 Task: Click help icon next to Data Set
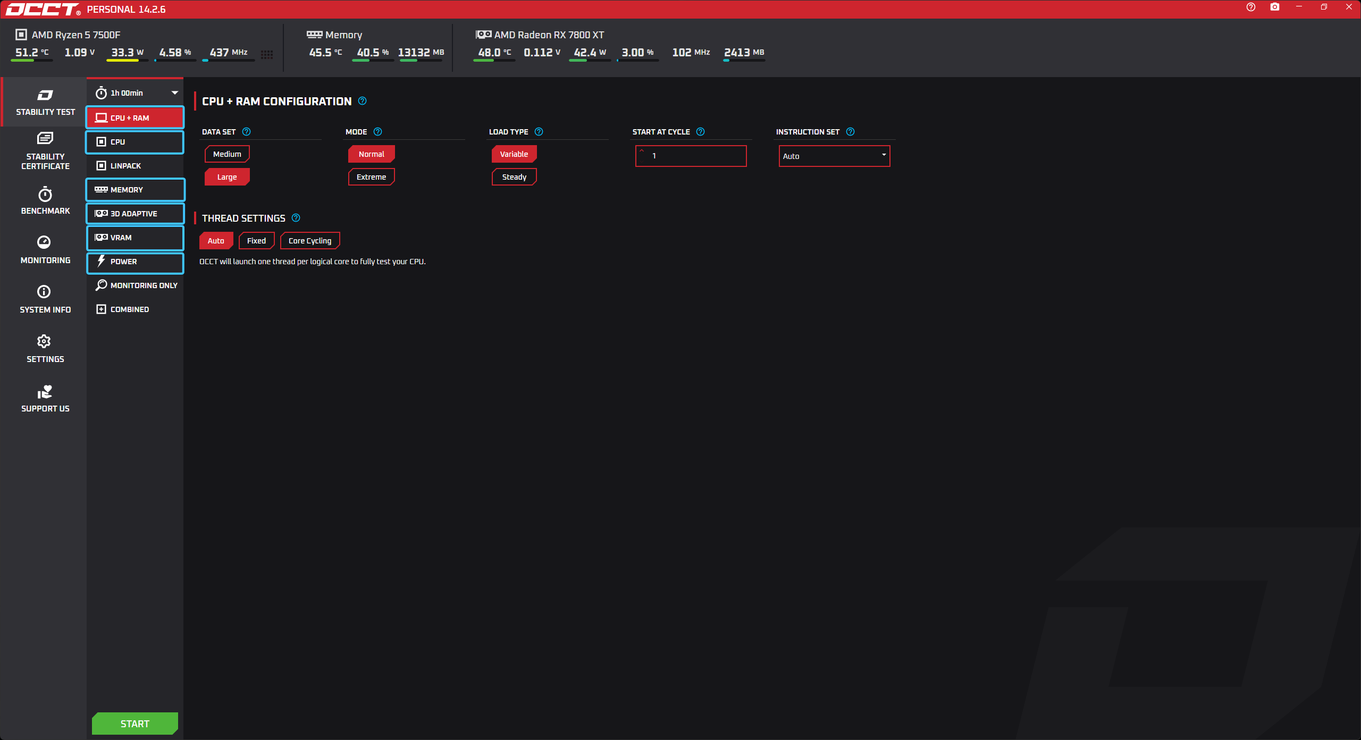pos(246,132)
